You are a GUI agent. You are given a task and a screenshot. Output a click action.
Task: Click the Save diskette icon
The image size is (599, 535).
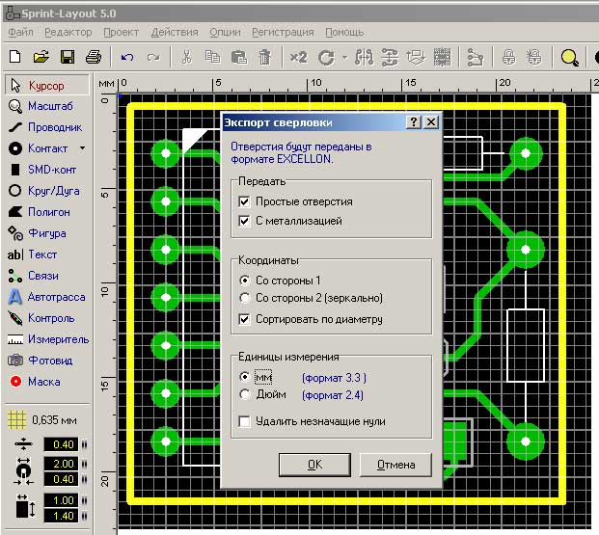click(68, 57)
